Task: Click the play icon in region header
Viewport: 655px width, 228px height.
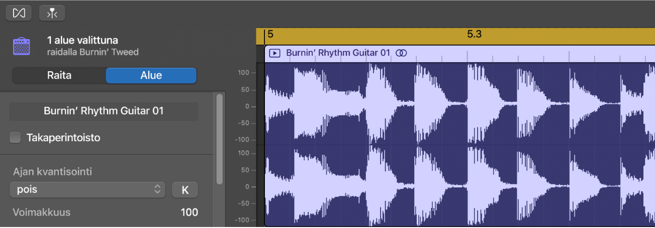Action: point(274,53)
